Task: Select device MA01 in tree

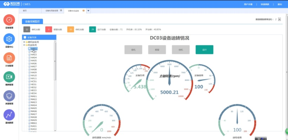Action: (34, 96)
